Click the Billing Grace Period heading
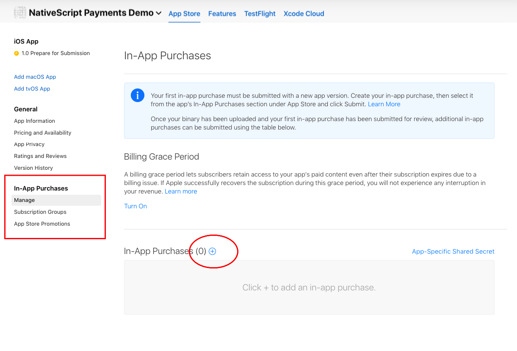This screenshot has height=351, width=517. pos(161,157)
